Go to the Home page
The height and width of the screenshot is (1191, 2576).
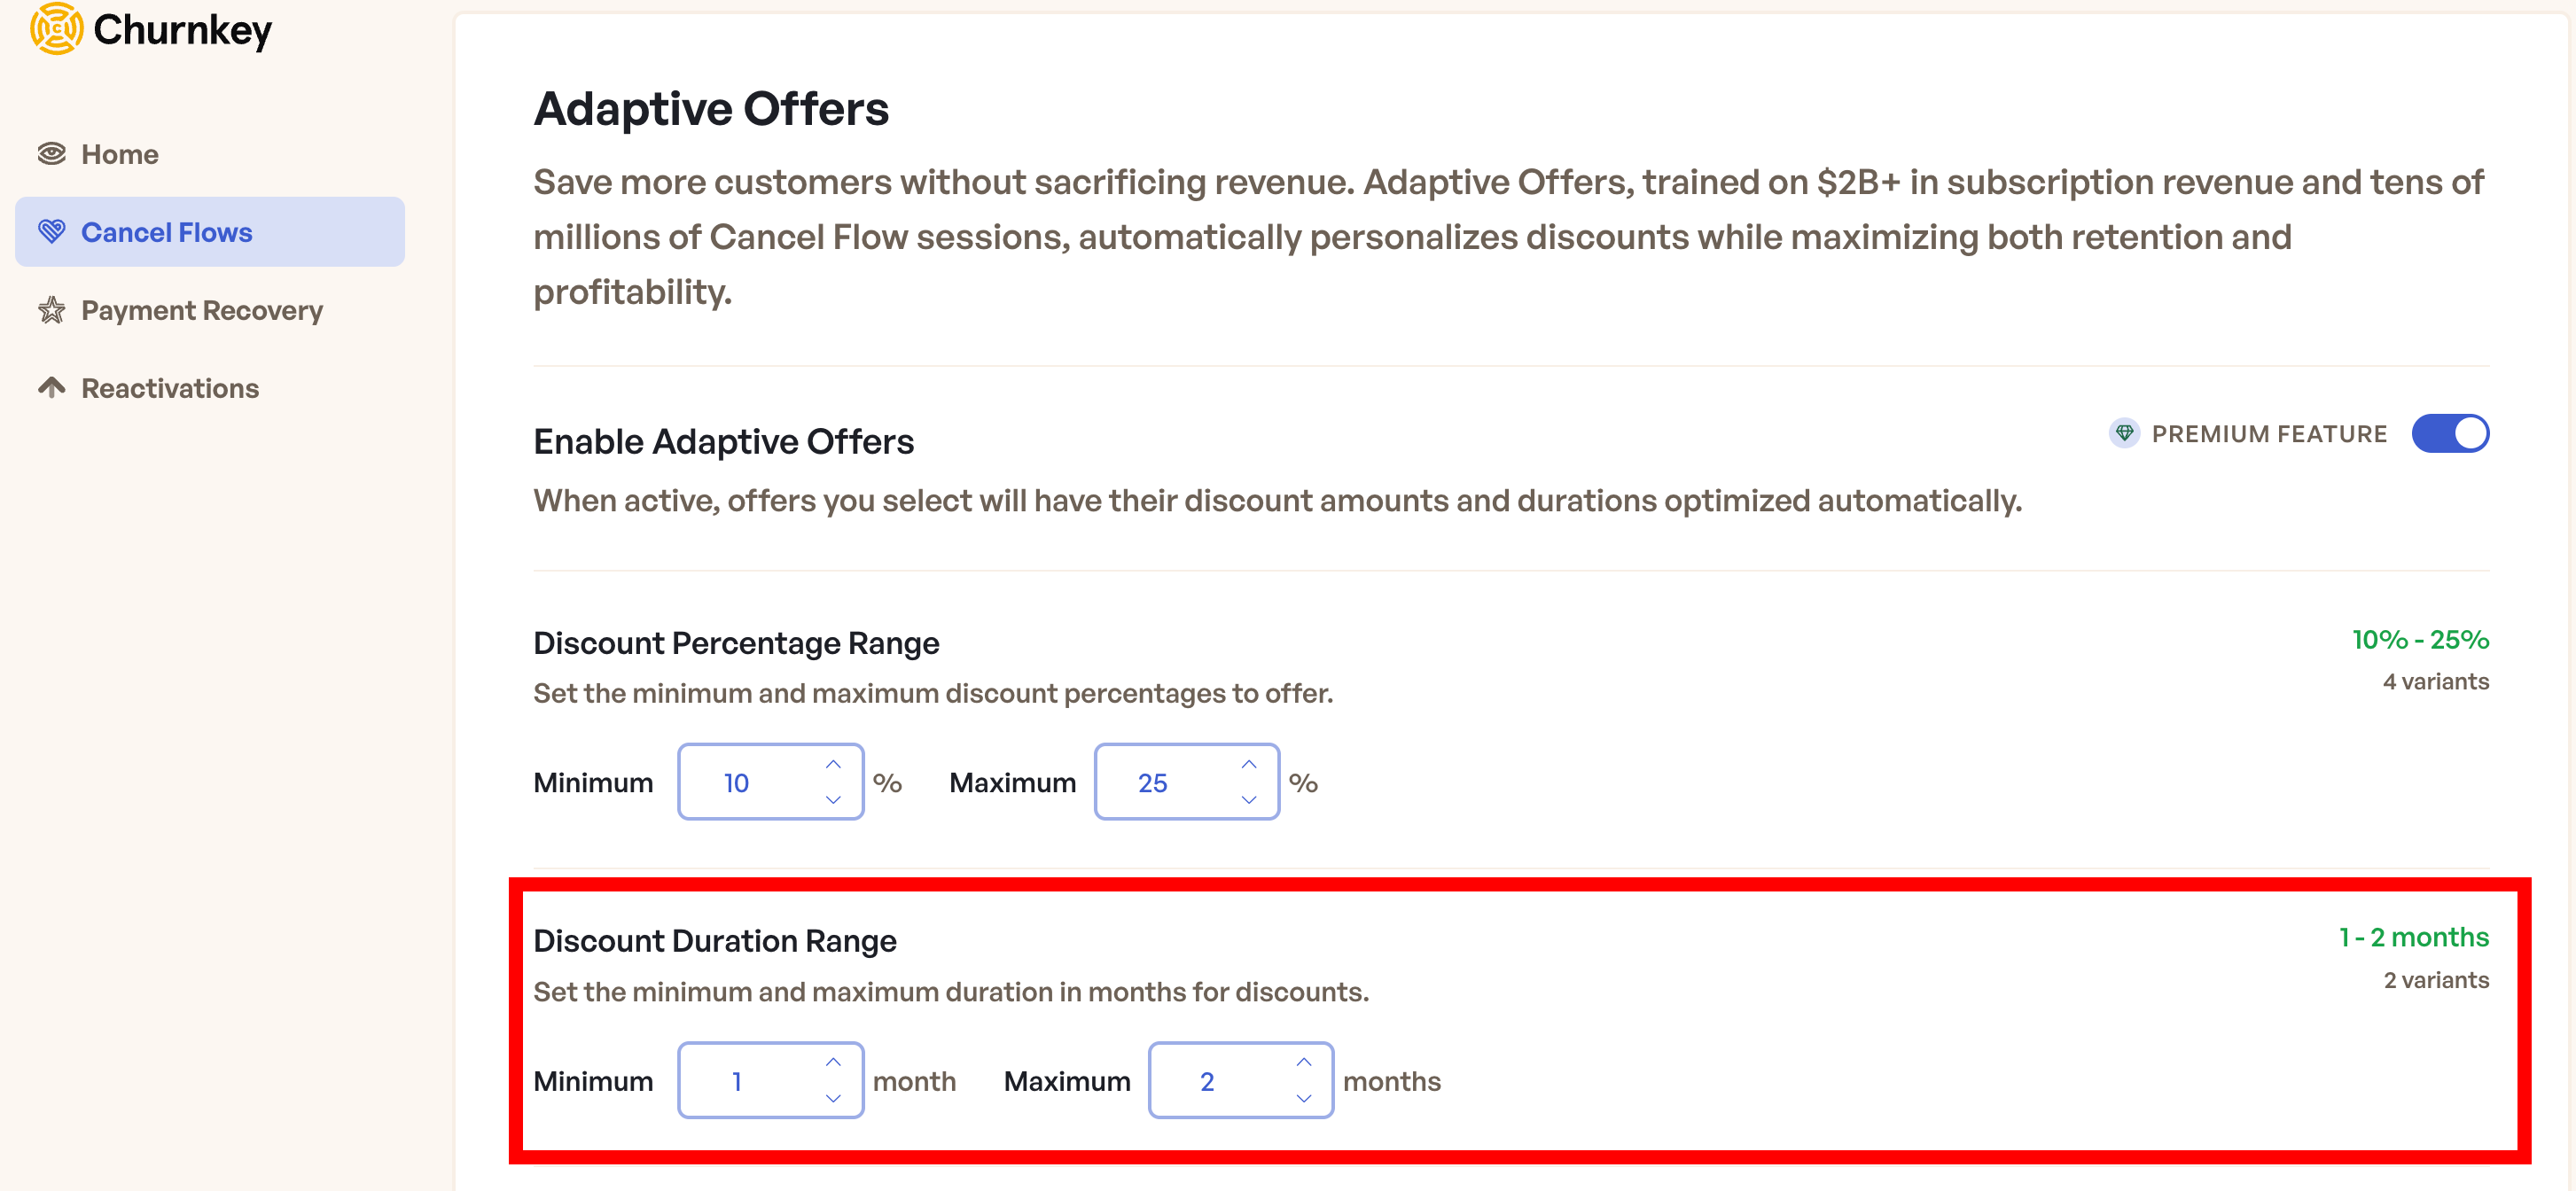119,153
